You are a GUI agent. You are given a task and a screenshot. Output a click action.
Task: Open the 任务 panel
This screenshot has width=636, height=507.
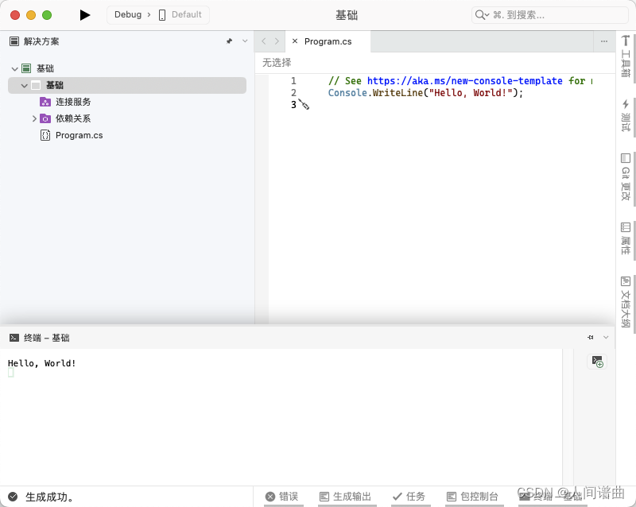pos(409,496)
